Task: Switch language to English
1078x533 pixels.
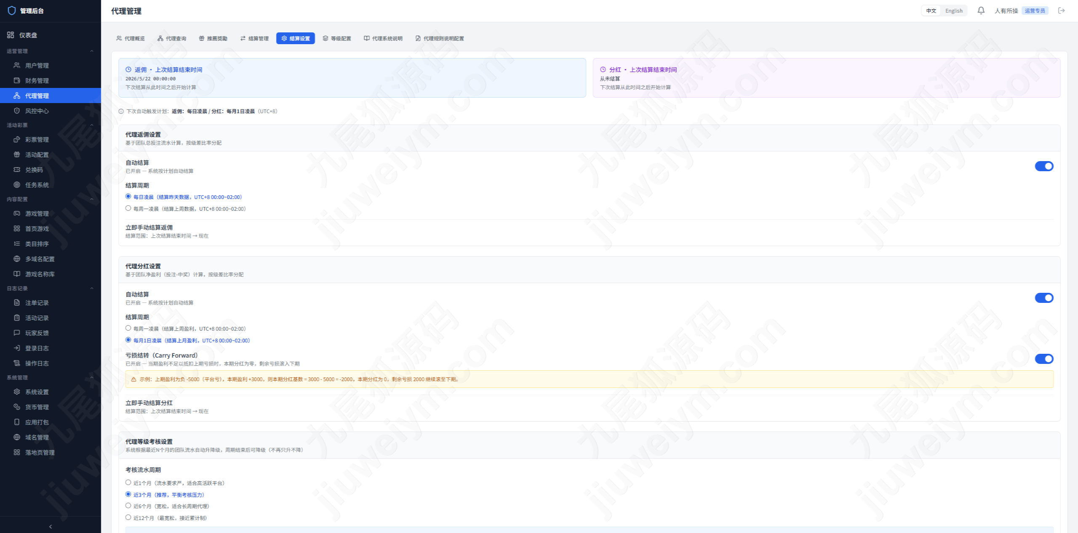Action: 954,11
